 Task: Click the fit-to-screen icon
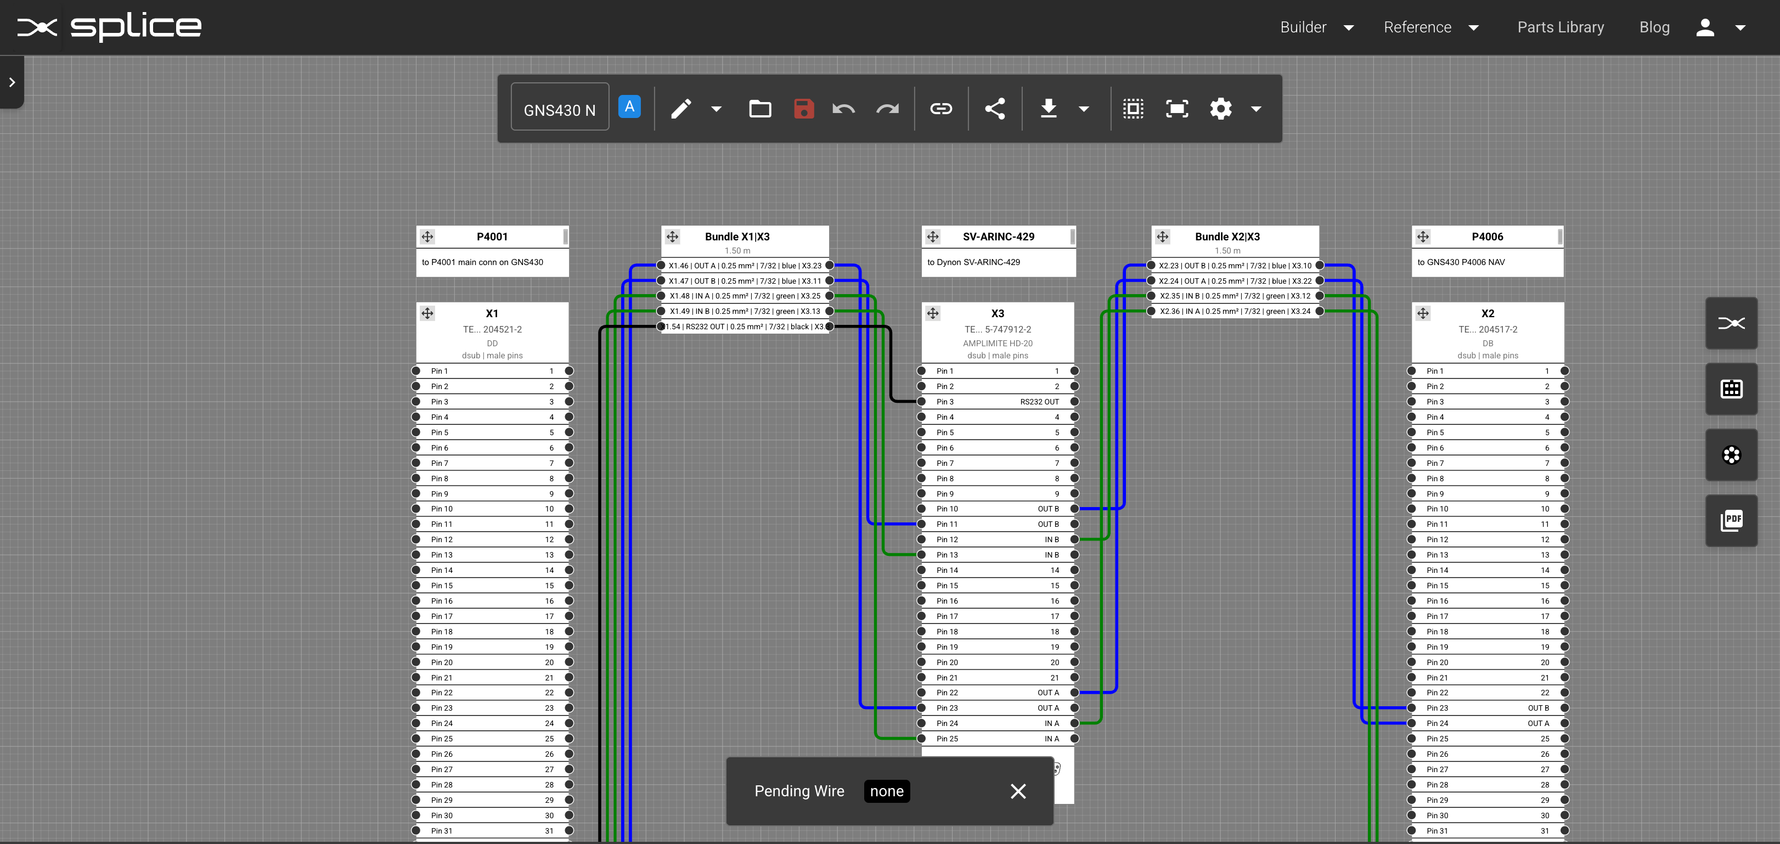click(1177, 109)
